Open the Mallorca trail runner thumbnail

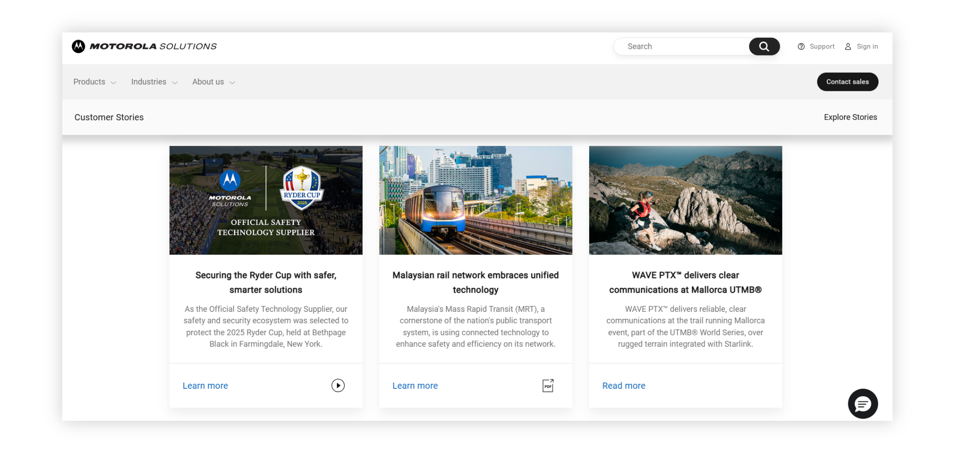pyautogui.click(x=685, y=200)
